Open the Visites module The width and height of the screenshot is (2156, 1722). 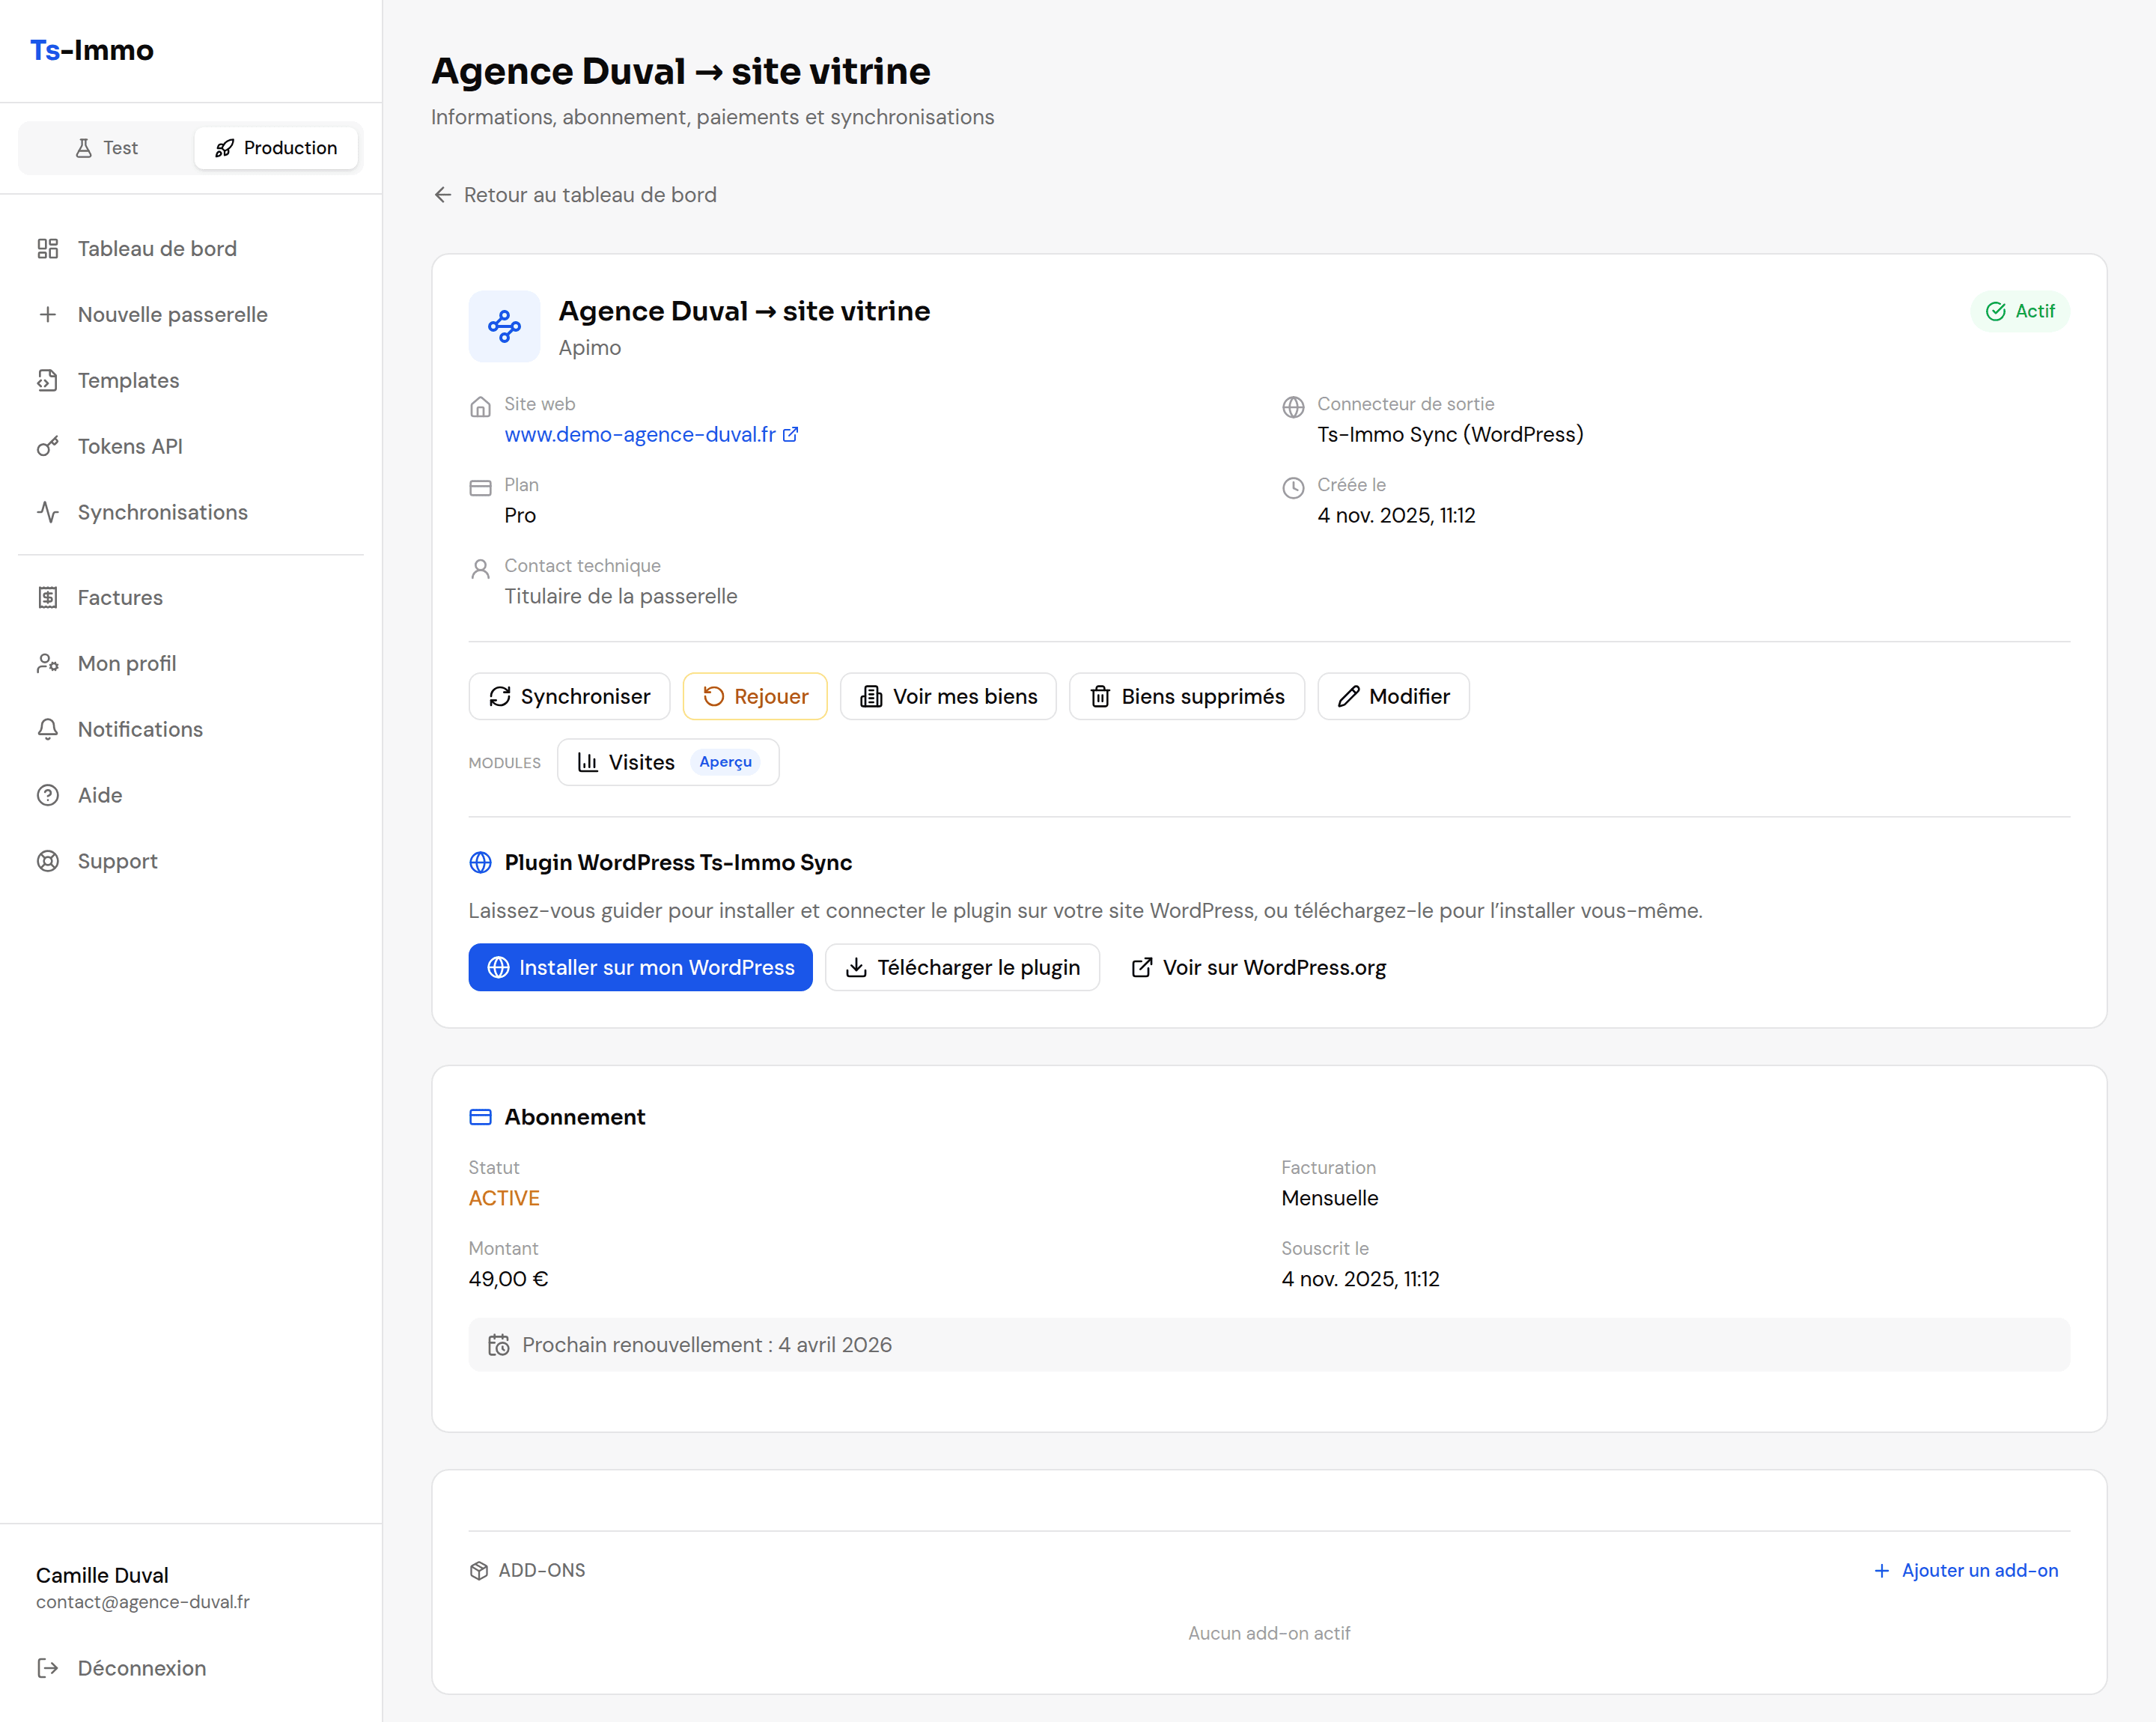[x=668, y=762]
